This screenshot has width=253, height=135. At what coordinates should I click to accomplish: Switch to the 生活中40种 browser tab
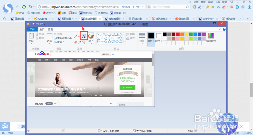coord(208,19)
